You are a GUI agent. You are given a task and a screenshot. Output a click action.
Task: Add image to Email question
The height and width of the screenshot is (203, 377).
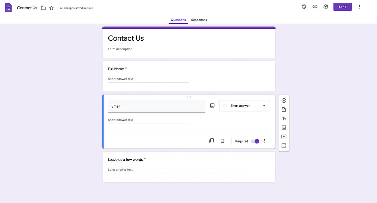coord(212,106)
